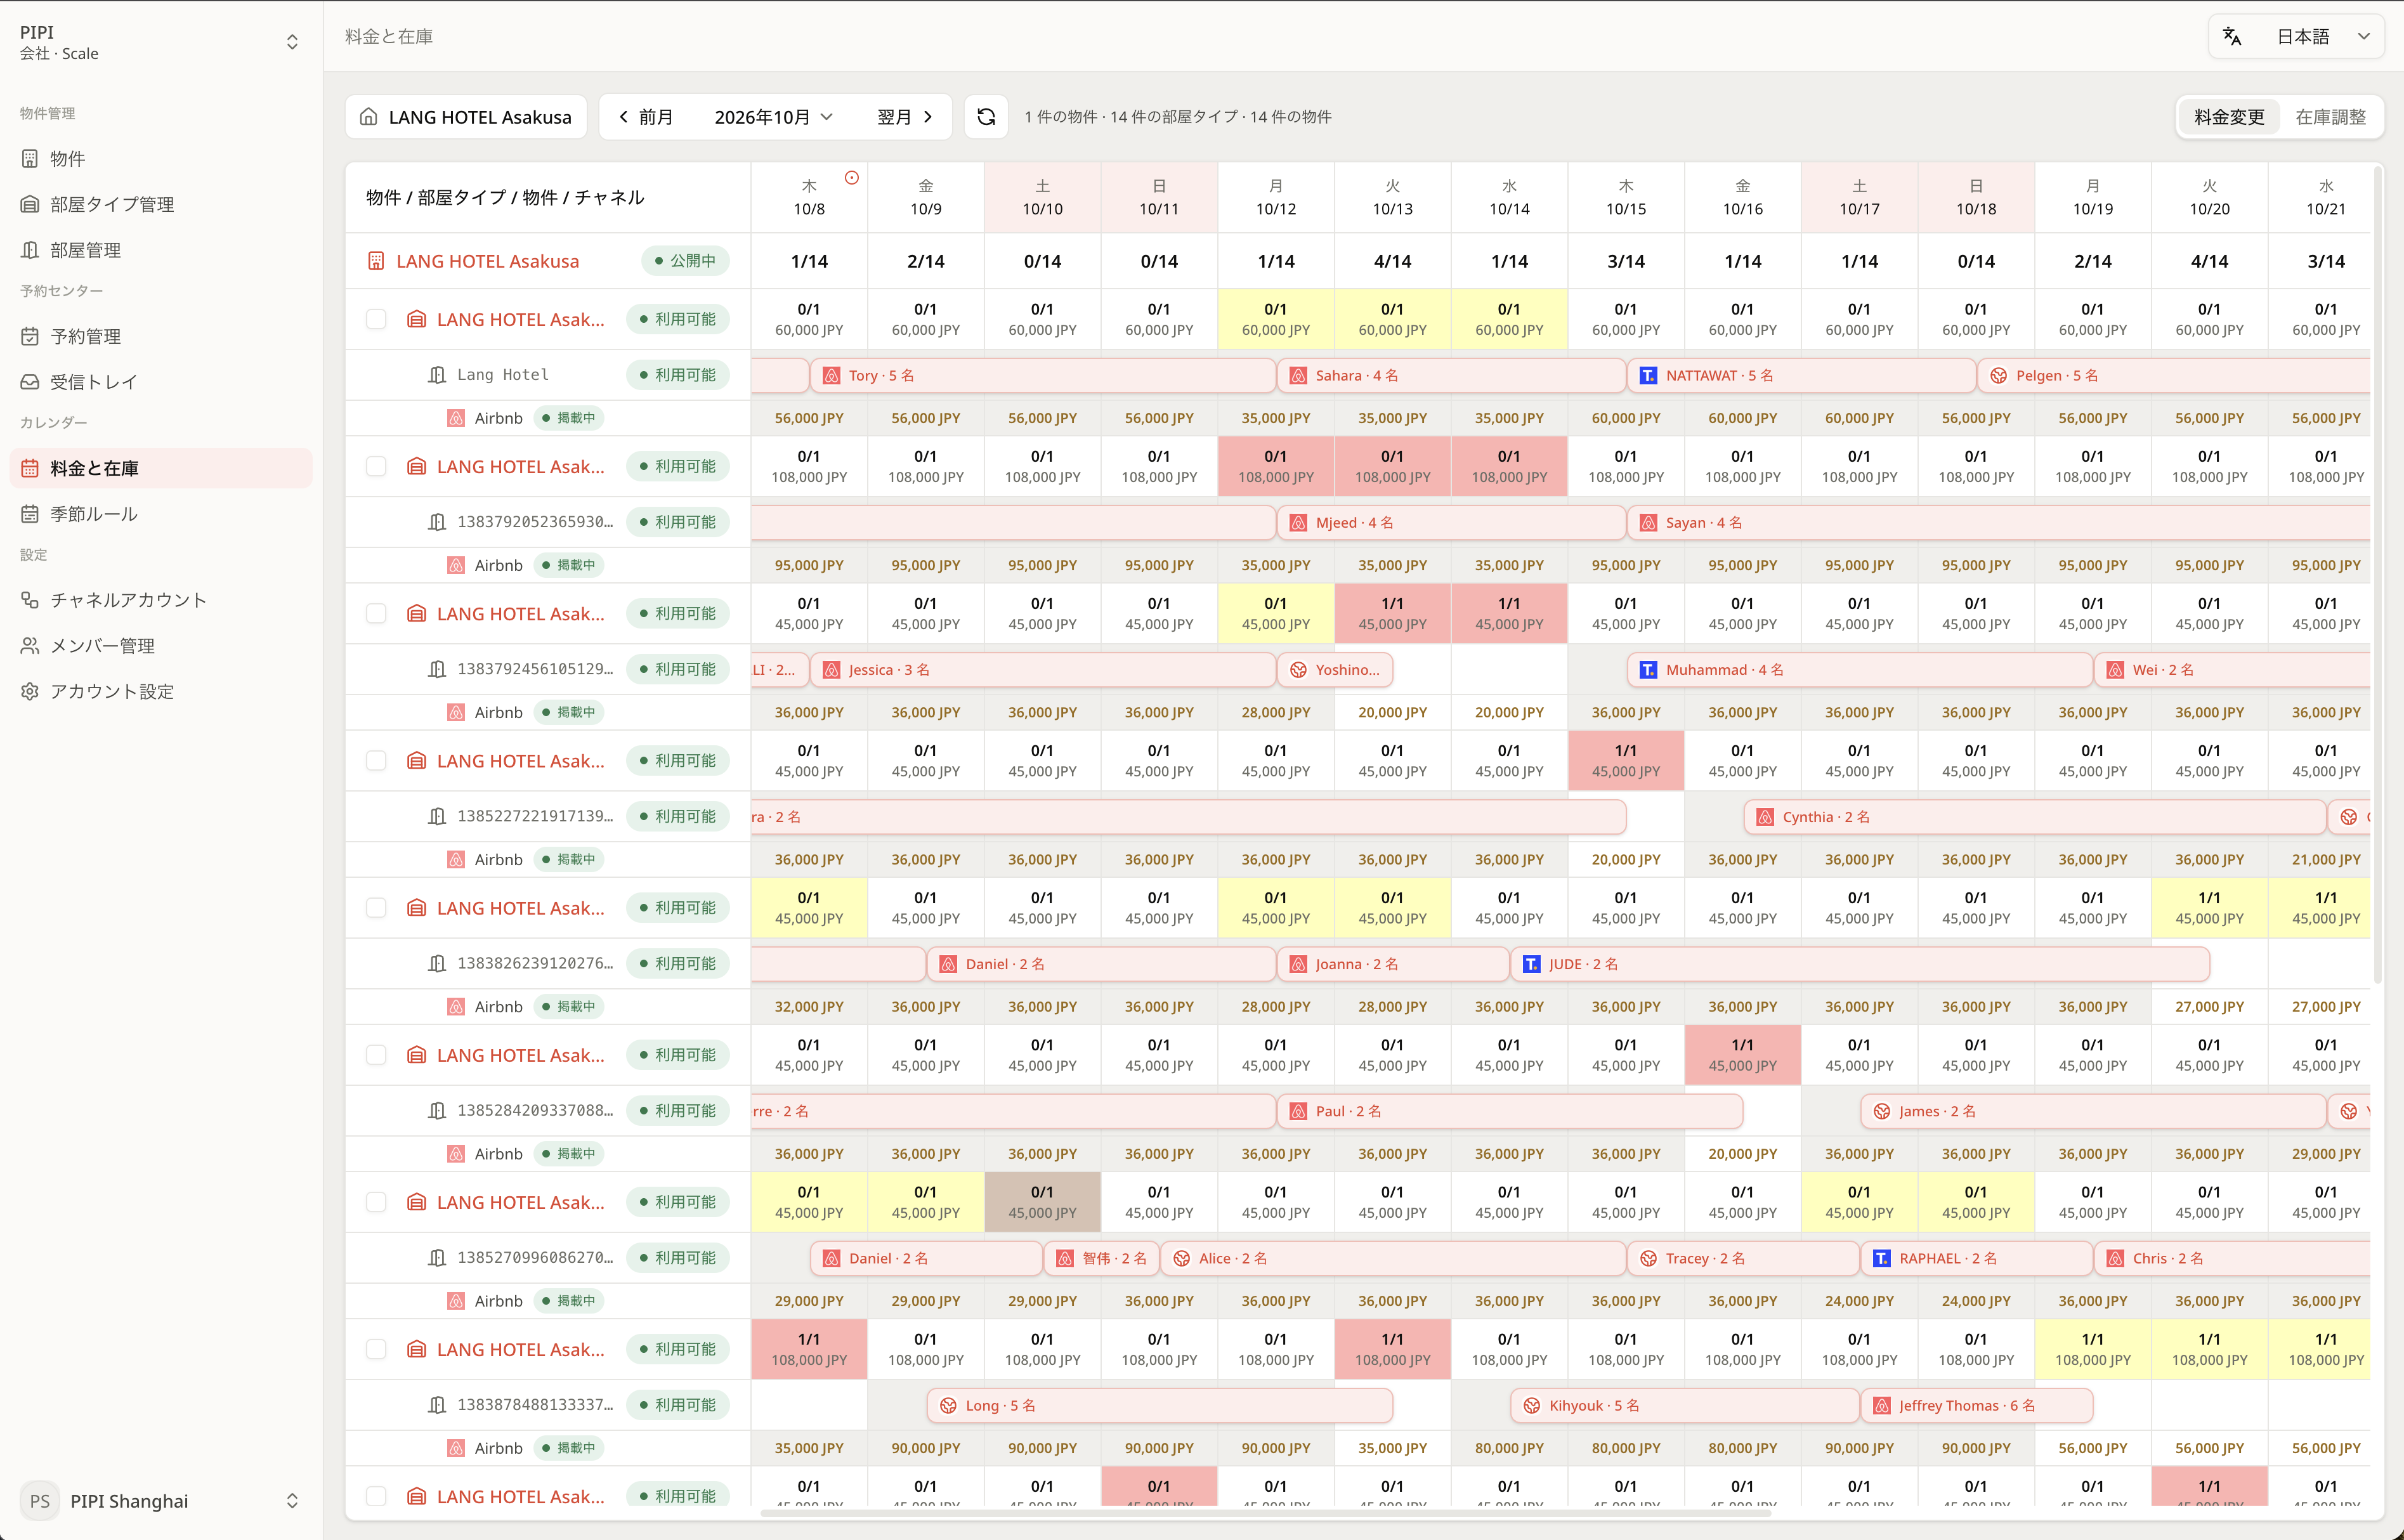Go to 翌月 next month
Screen dimensions: 2404x1540
(904, 117)
